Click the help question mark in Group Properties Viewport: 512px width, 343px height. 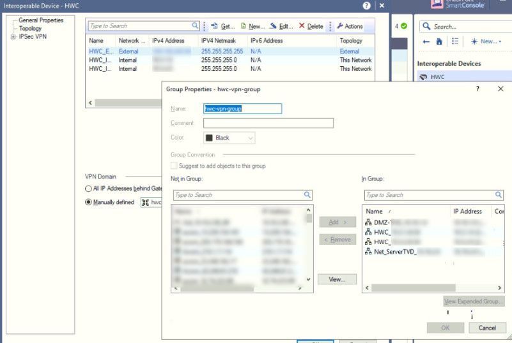pos(477,89)
